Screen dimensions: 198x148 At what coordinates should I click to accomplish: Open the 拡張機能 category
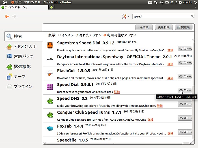[19, 67]
